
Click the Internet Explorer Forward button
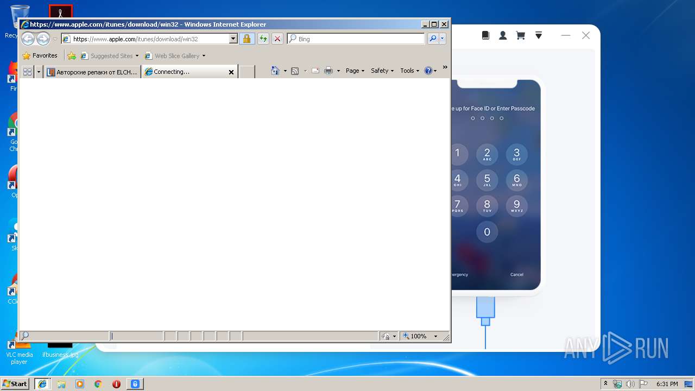tap(43, 39)
